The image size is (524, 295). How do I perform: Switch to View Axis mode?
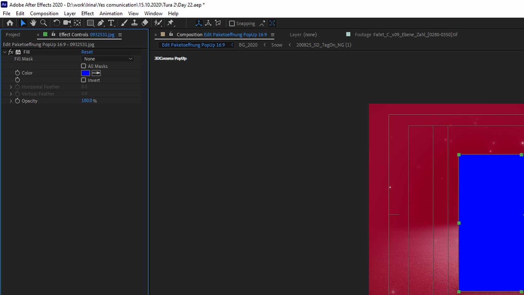(218, 23)
